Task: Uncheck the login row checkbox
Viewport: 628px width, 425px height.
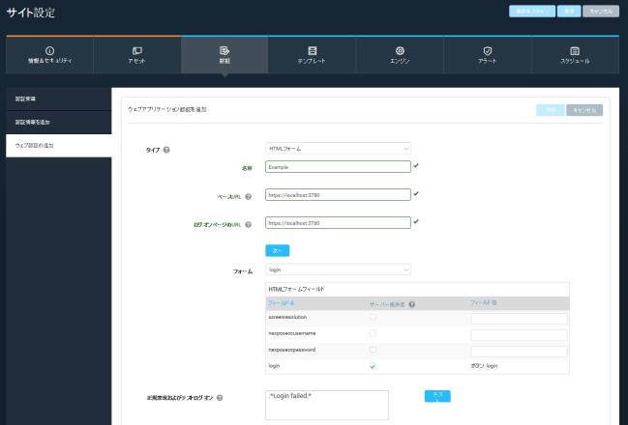Action: coord(374,367)
